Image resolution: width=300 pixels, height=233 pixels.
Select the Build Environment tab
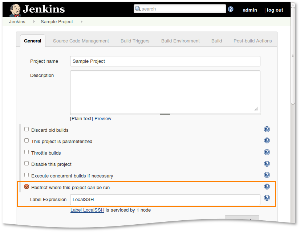coord(181,41)
